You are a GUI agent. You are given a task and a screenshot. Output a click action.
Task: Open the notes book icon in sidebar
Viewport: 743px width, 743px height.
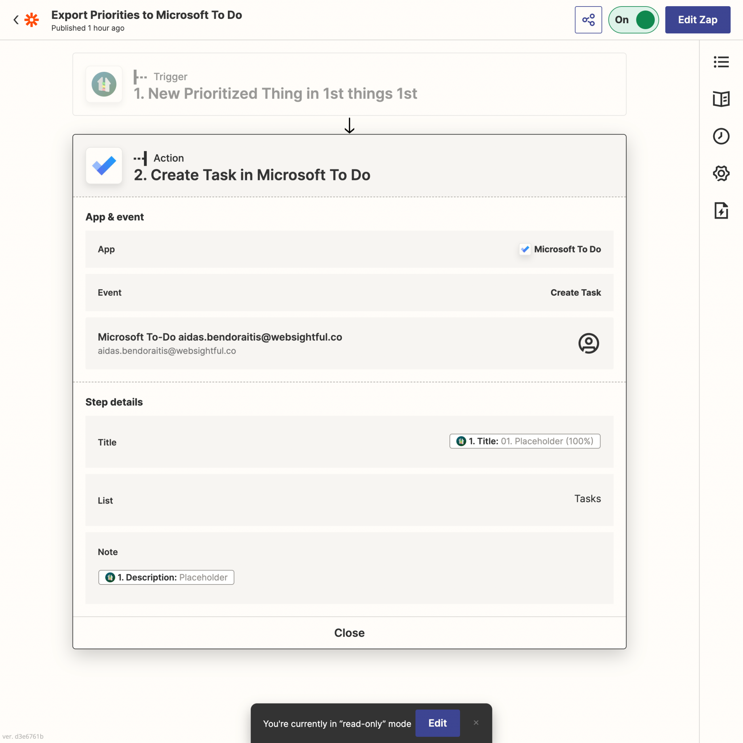coord(721,99)
